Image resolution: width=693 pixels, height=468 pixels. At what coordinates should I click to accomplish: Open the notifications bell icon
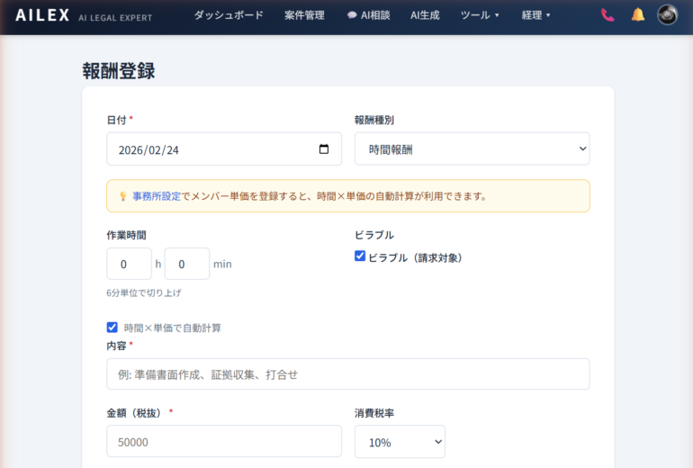(x=638, y=15)
